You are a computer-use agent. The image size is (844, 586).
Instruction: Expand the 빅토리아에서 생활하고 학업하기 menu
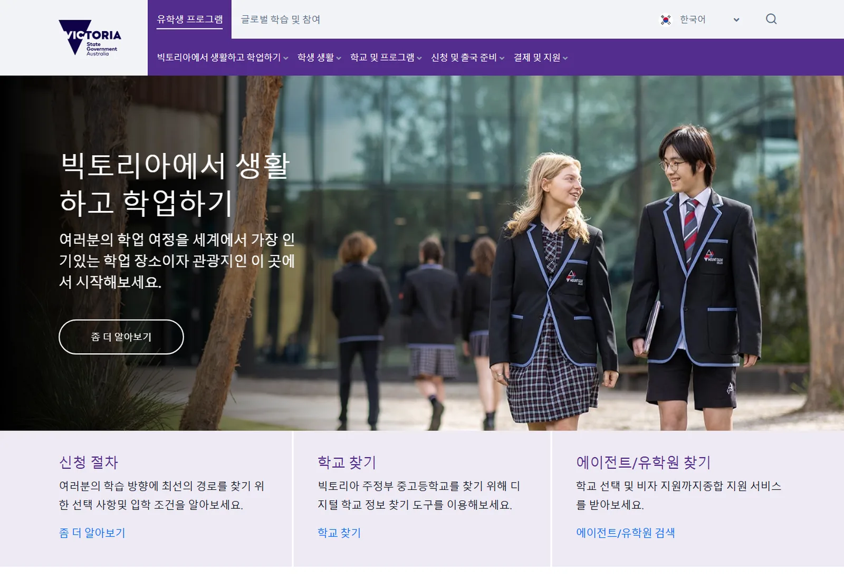click(223, 57)
